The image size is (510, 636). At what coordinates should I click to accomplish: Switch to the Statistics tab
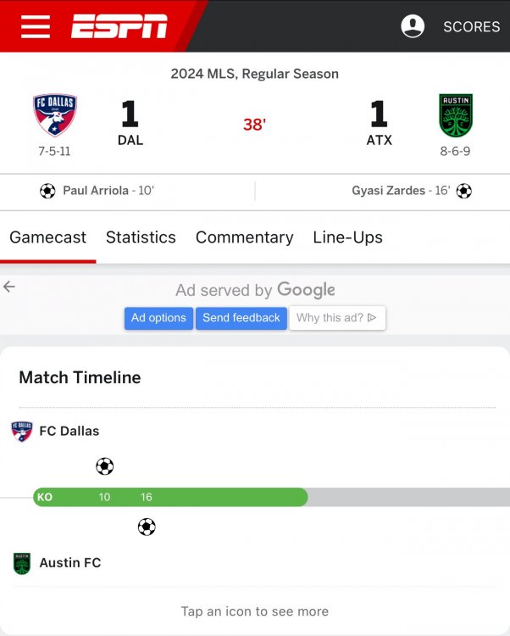tap(141, 237)
